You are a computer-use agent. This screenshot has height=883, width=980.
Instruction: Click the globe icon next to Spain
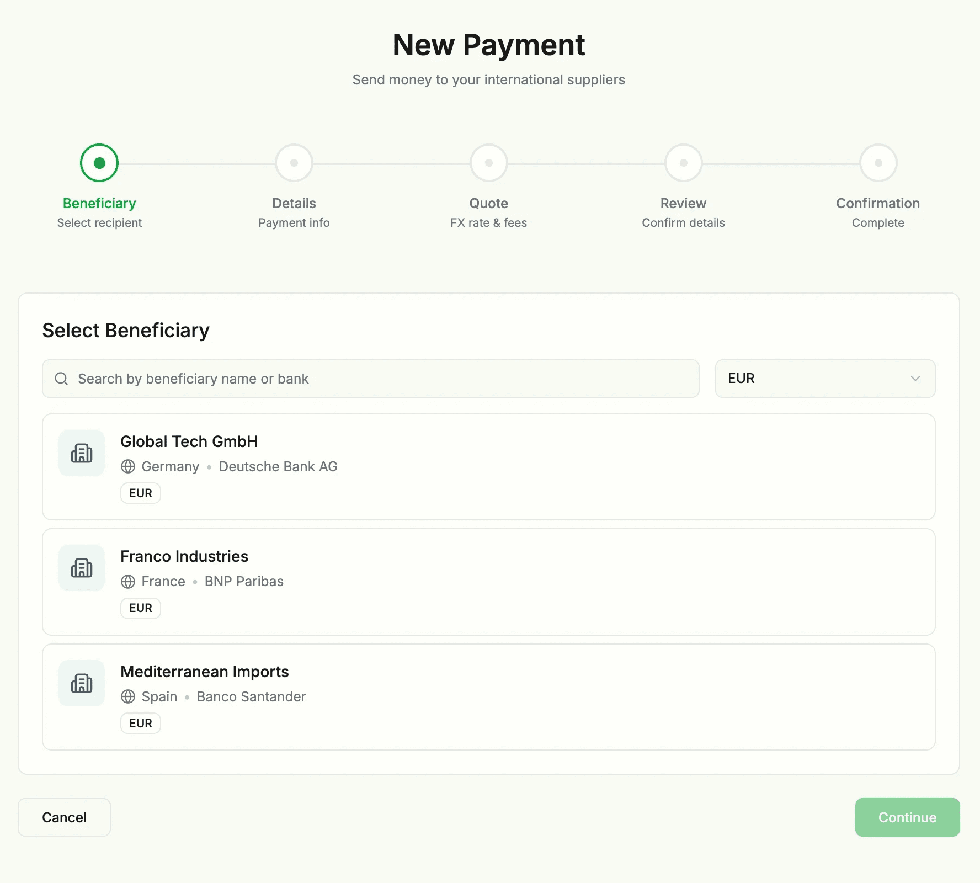(x=128, y=696)
